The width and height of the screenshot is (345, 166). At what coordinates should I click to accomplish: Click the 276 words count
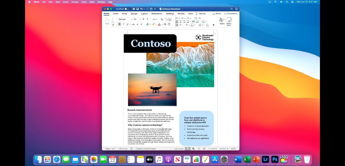click(x=123, y=149)
